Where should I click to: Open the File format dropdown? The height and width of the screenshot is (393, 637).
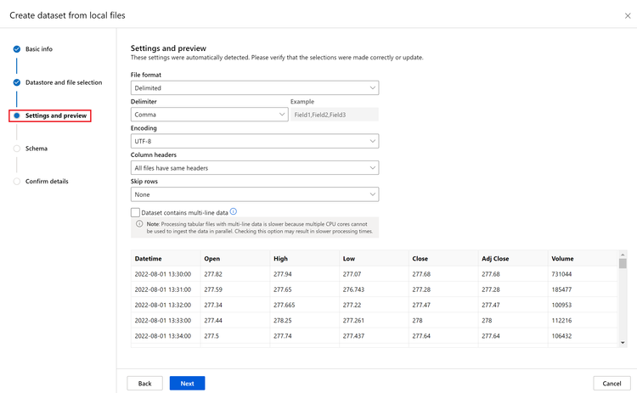[x=255, y=88]
